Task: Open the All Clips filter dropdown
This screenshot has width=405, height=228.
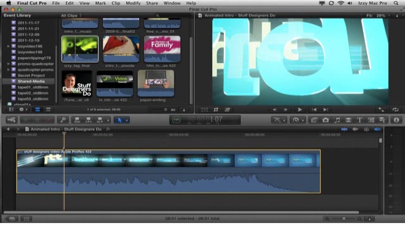Action: 71,15
